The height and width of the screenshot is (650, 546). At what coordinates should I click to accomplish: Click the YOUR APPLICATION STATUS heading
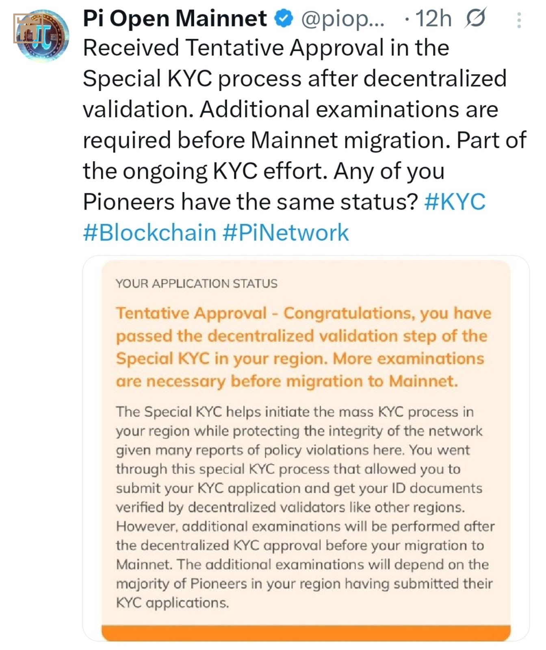tap(197, 284)
